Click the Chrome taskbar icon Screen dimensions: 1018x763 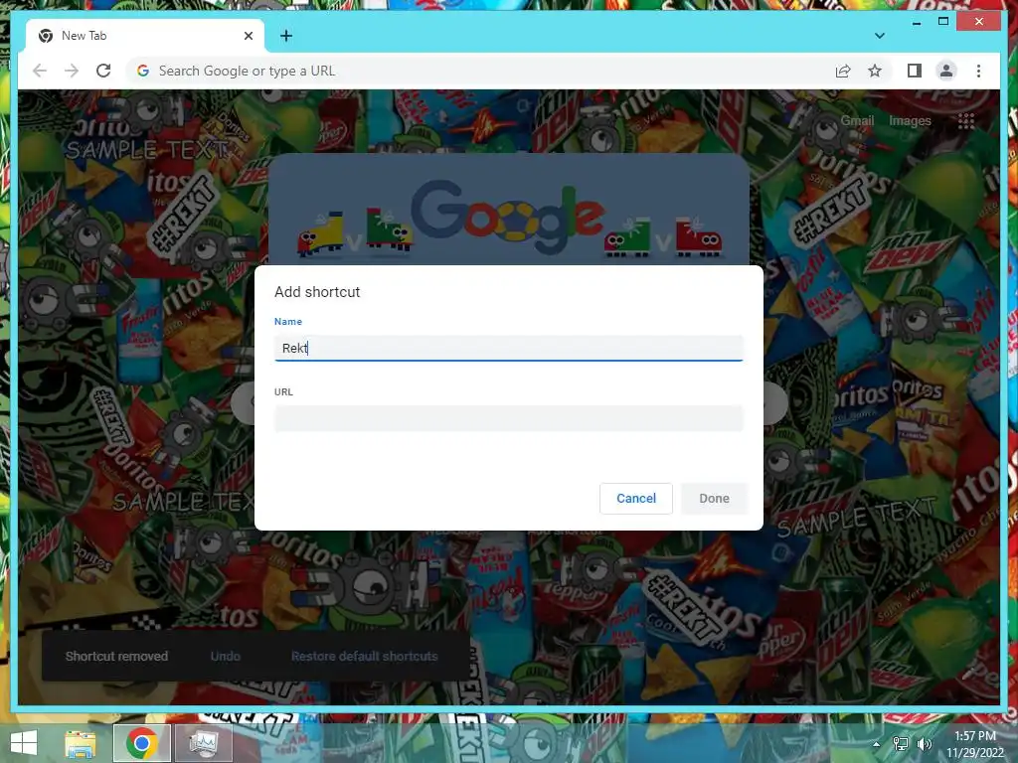pos(141,743)
